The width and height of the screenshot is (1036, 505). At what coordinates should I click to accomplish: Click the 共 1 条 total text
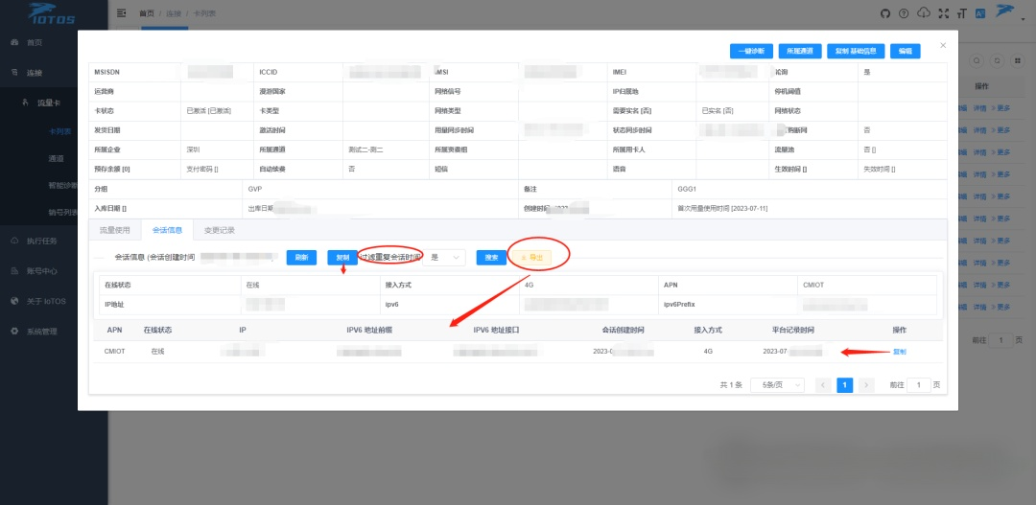tap(731, 385)
